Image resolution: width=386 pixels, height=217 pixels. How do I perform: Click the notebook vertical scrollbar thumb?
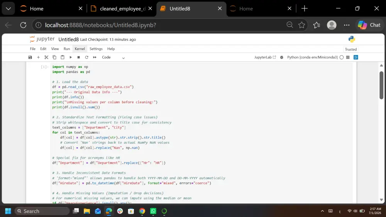tap(381, 85)
